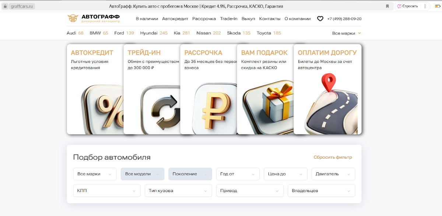
Task: Go to the Trade-In menu item
Action: (x=229, y=19)
